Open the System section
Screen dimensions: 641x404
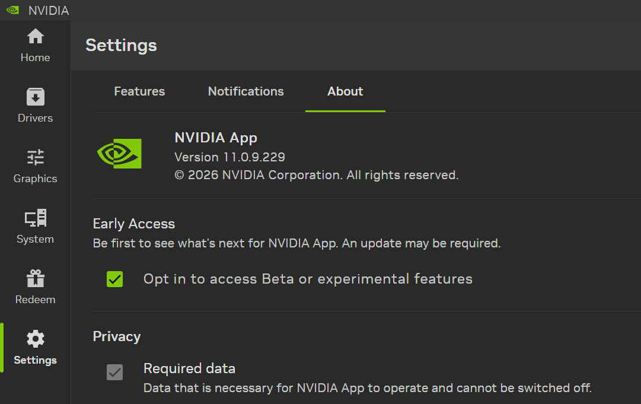click(x=35, y=227)
